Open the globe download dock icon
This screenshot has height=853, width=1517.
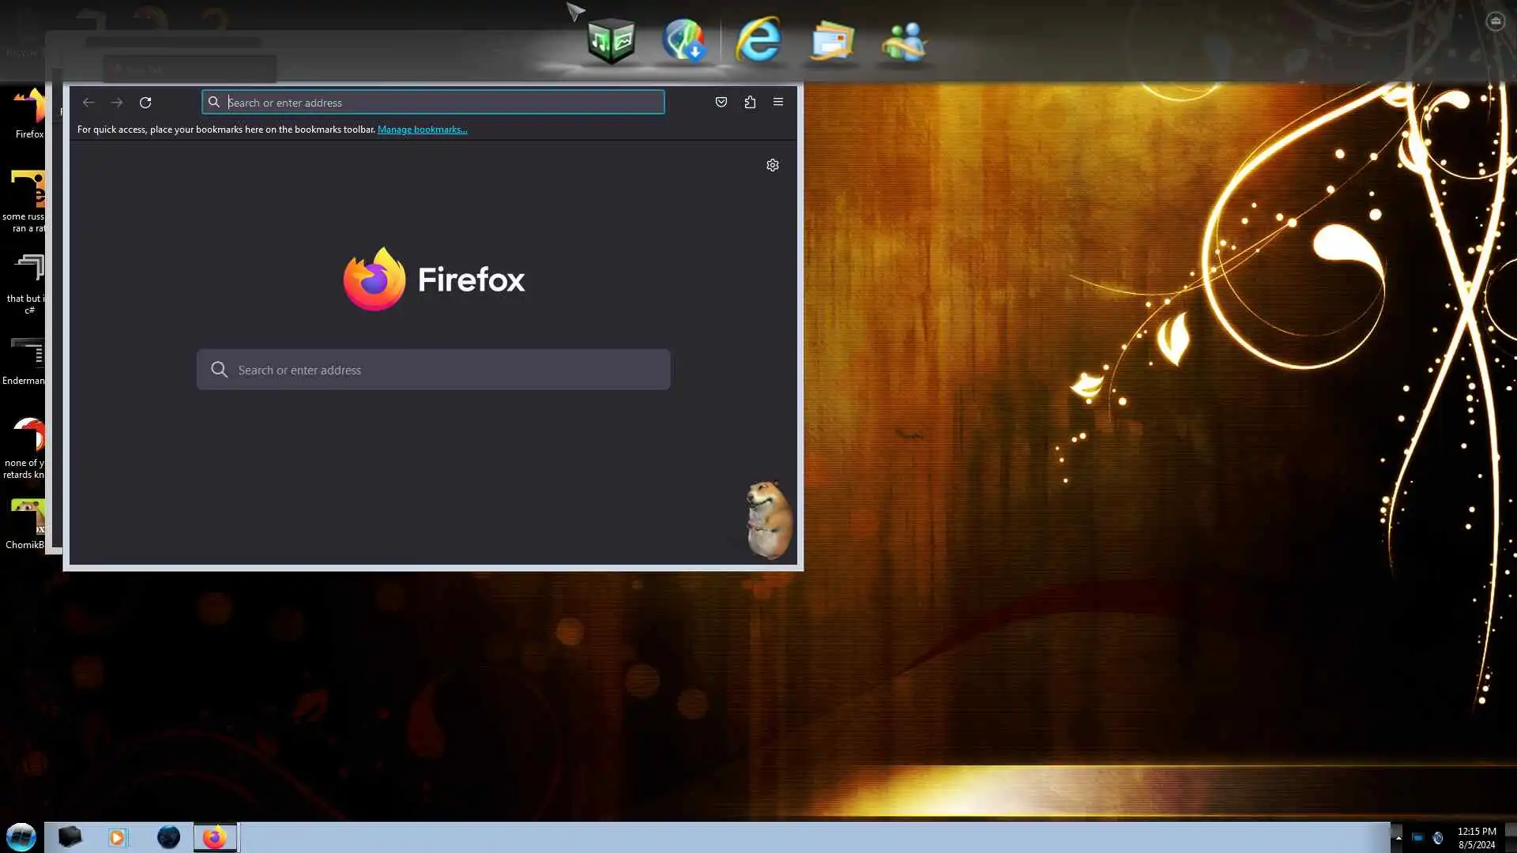tap(683, 39)
